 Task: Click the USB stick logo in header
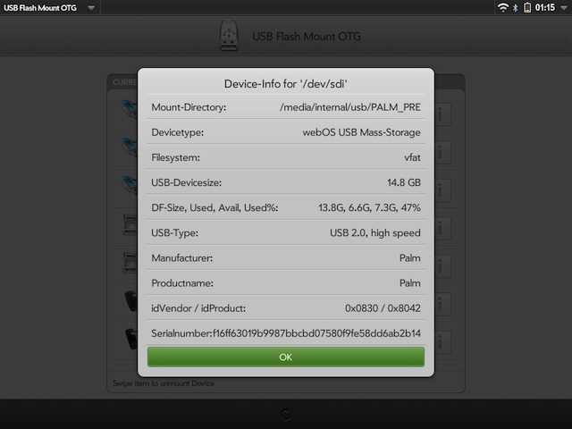click(229, 35)
